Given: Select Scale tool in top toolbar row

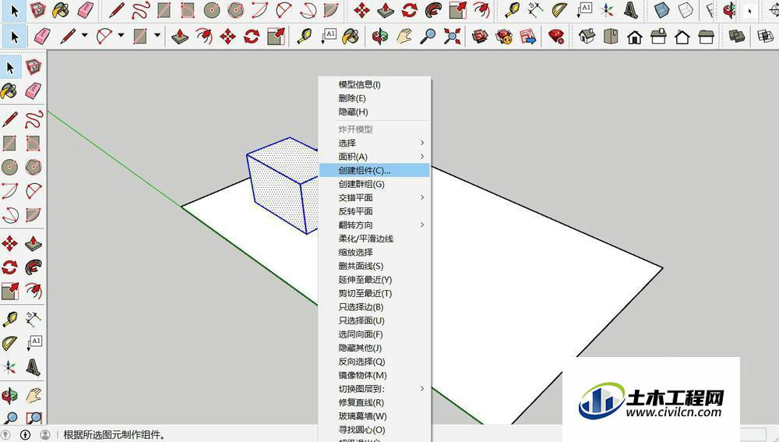Looking at the screenshot, I should (457, 9).
